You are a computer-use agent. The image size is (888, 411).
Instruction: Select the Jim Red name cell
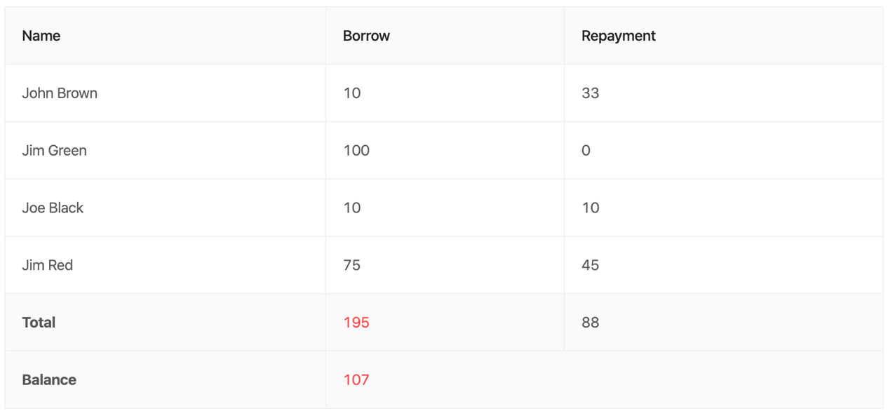[165, 266]
